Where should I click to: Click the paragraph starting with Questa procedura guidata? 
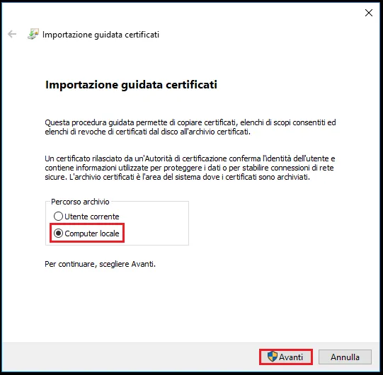pyautogui.click(x=190, y=127)
